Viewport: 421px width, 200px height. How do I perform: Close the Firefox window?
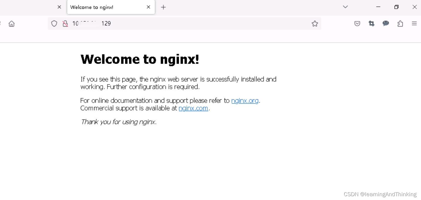(x=415, y=7)
